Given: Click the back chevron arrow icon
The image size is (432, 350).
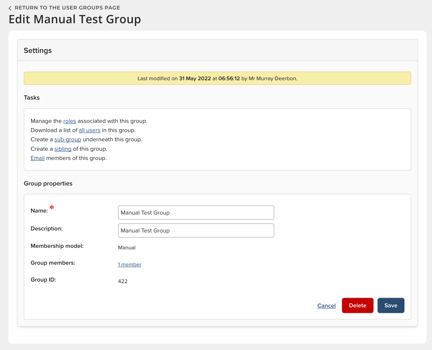Looking at the screenshot, I should click(10, 8).
